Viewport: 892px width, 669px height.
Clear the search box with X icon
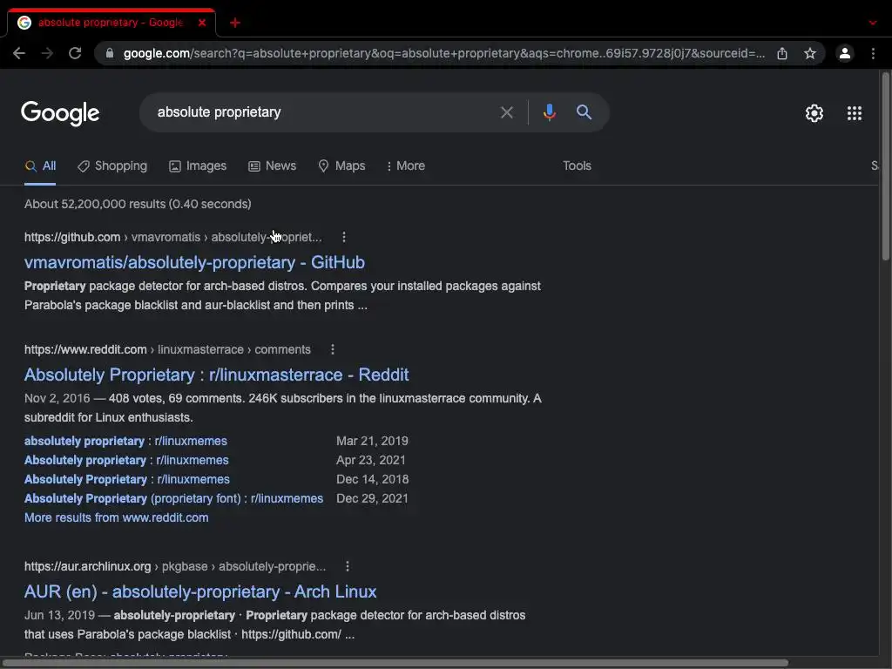click(x=506, y=112)
